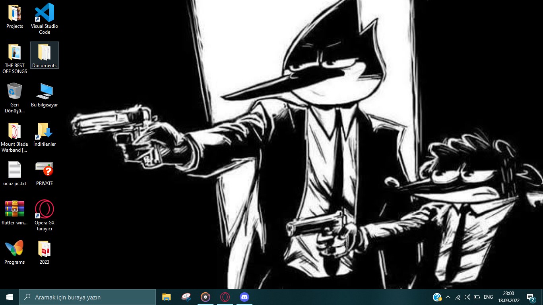Check the battery status icon
This screenshot has width=543, height=305.
[x=477, y=297]
